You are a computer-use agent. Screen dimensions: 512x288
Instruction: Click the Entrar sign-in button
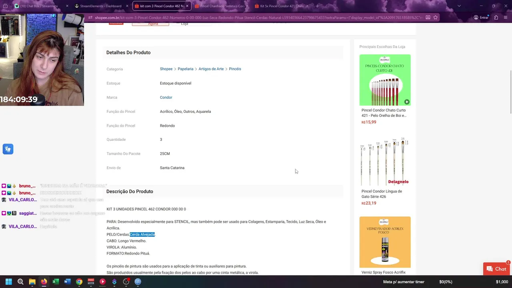coord(481,18)
